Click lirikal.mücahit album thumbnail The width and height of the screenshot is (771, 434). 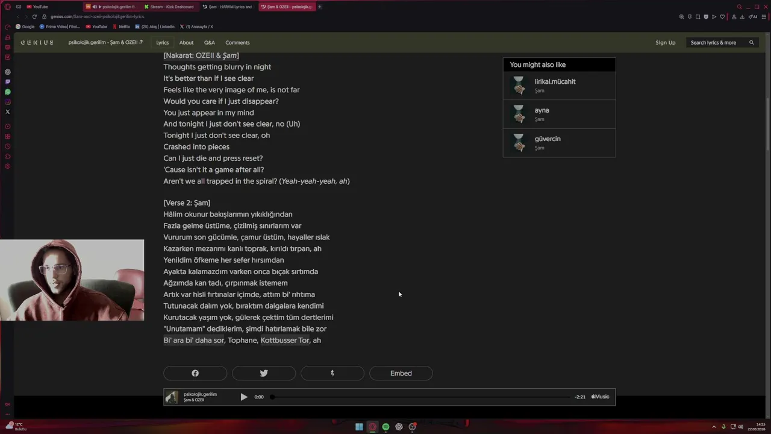519,86
